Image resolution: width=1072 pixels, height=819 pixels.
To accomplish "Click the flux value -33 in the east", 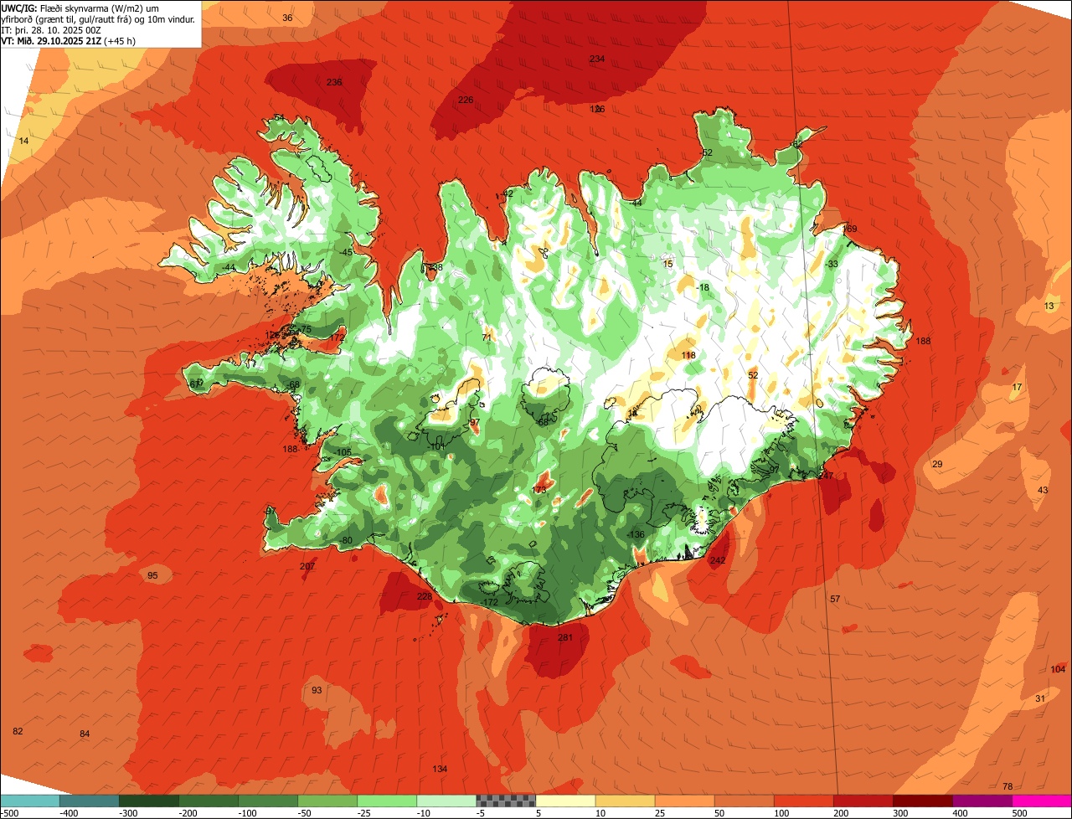I will pos(832,264).
